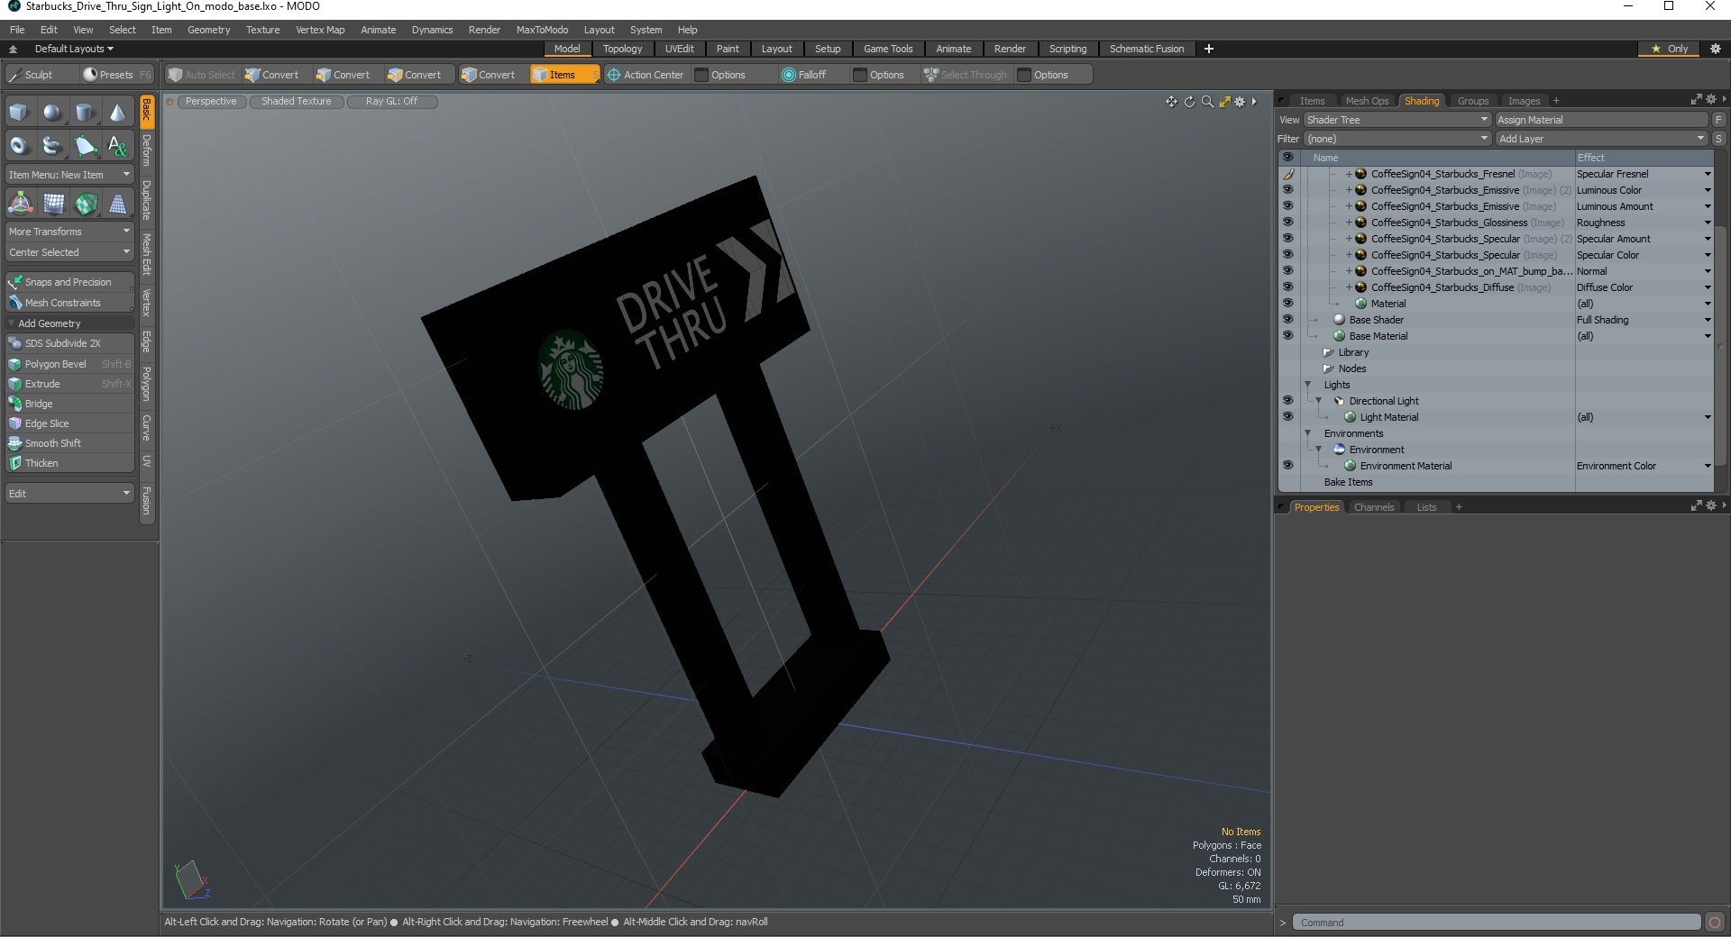
Task: Toggle visibility of the Directional Light
Action: pos(1287,401)
